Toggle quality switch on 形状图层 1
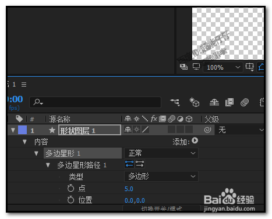 (145, 130)
